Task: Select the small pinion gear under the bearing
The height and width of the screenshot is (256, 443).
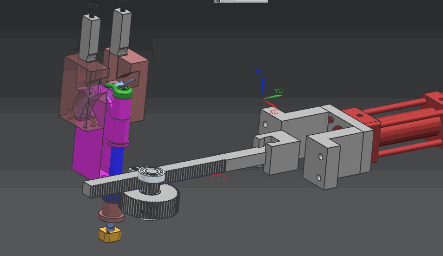Action: (150, 188)
